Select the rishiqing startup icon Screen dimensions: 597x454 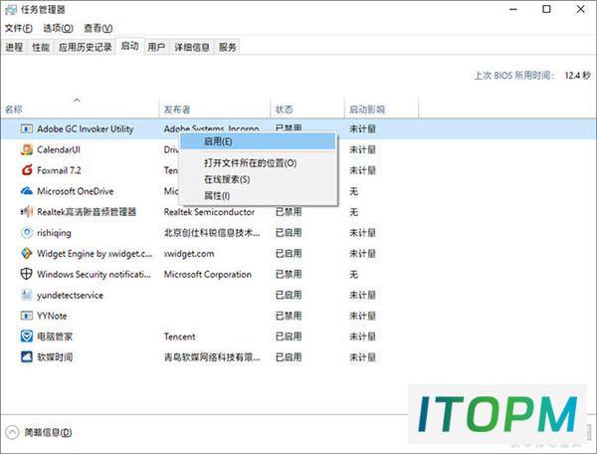tap(26, 232)
